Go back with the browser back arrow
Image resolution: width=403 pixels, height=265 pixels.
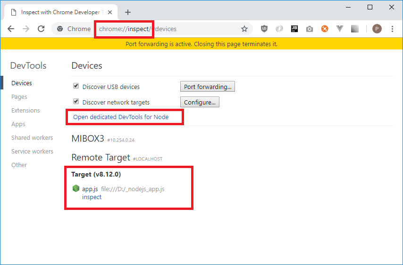coord(11,29)
